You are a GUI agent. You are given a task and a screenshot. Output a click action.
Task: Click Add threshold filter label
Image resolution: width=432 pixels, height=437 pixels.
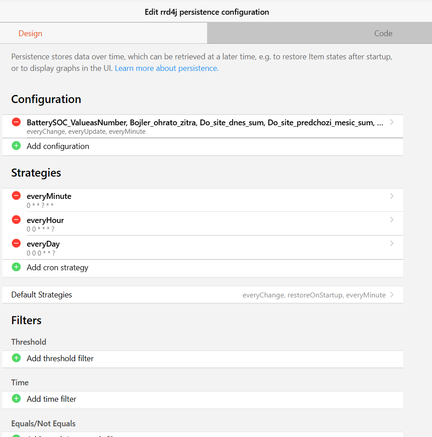60,359
